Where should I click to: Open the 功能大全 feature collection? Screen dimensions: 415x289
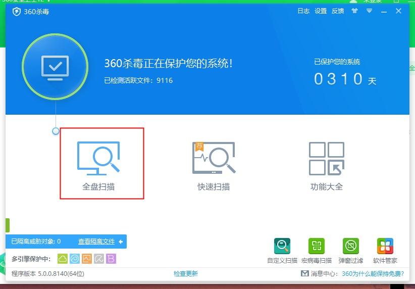327,166
